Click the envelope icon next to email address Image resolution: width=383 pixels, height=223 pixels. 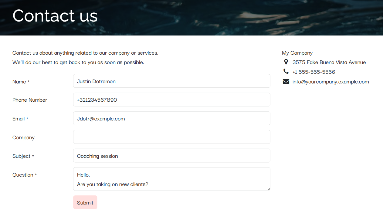point(286,81)
